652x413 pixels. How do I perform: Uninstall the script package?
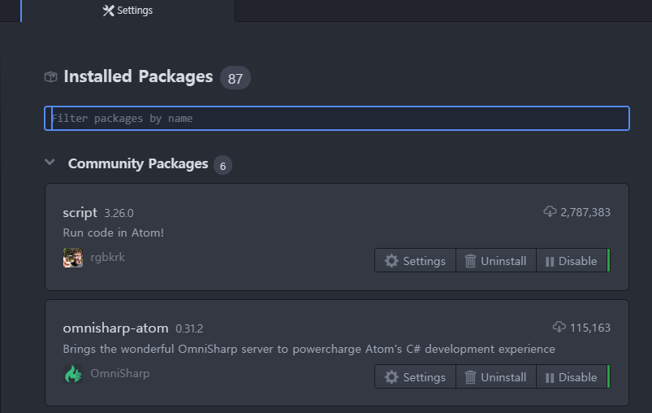click(x=495, y=261)
